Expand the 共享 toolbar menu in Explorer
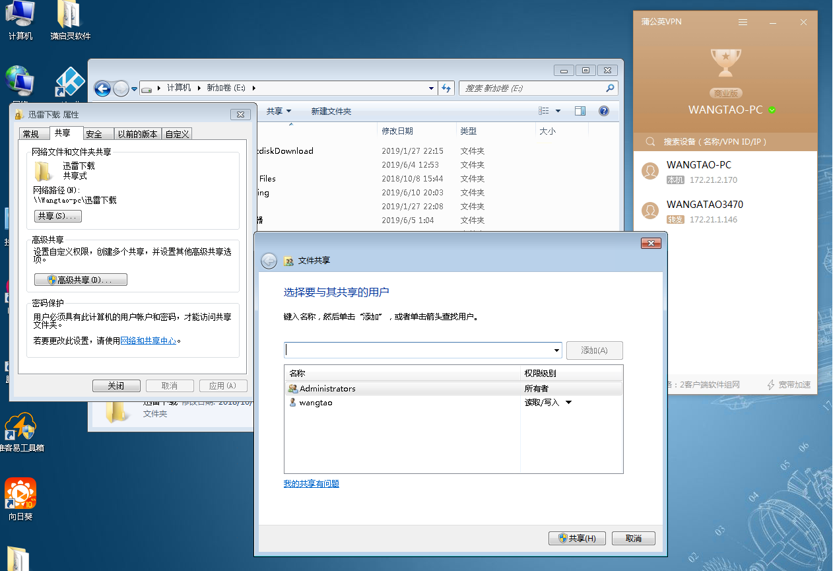The image size is (833, 571). 279,112
